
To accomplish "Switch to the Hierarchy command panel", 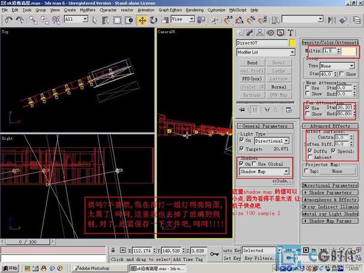I will (x=260, y=33).
